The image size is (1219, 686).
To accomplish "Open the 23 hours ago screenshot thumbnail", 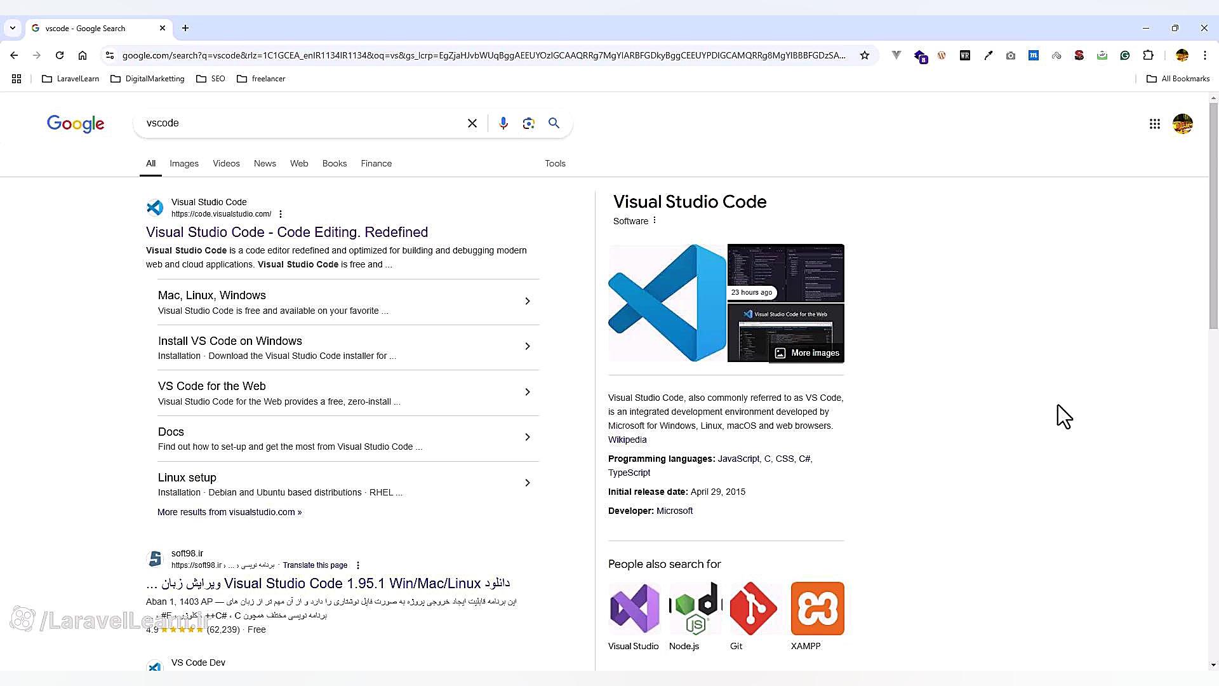I will point(786,272).
